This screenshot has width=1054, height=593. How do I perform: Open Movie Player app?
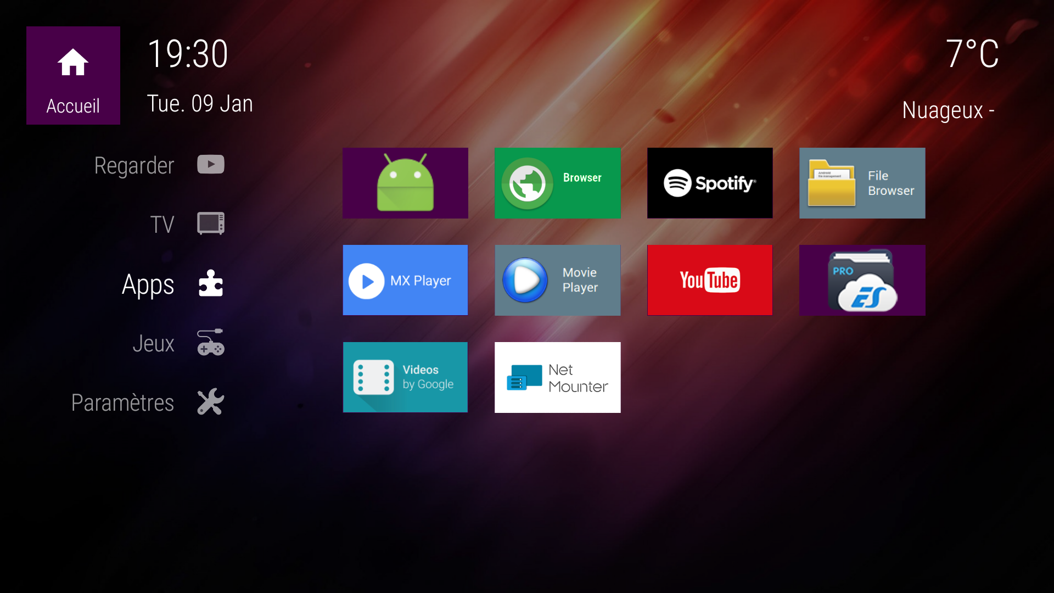coord(557,280)
